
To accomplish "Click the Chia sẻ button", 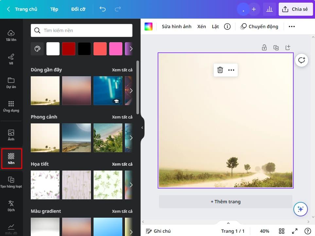I will click(295, 9).
